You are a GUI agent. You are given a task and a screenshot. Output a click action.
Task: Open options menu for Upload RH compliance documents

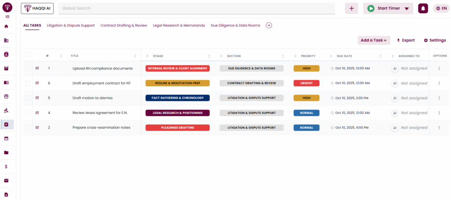pyautogui.click(x=439, y=69)
